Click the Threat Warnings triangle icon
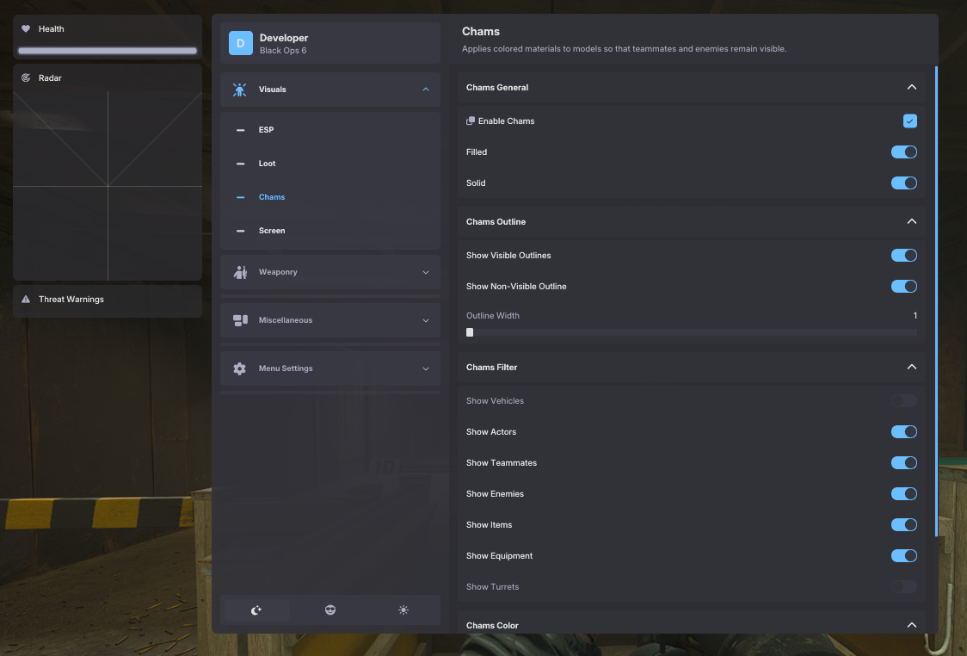Viewport: 967px width, 656px height. click(x=26, y=300)
